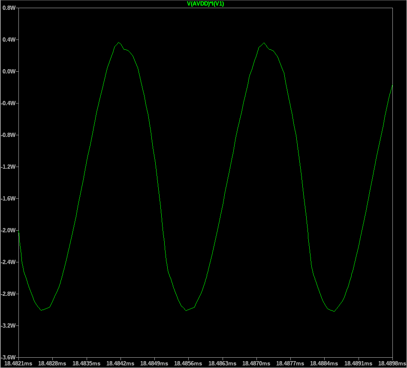Click the -3.6W vertical axis label
407x368 pixels.
point(8,357)
